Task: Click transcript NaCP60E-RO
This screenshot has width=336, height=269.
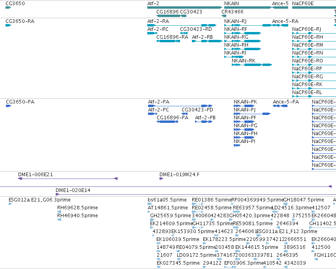Action: tap(308, 61)
